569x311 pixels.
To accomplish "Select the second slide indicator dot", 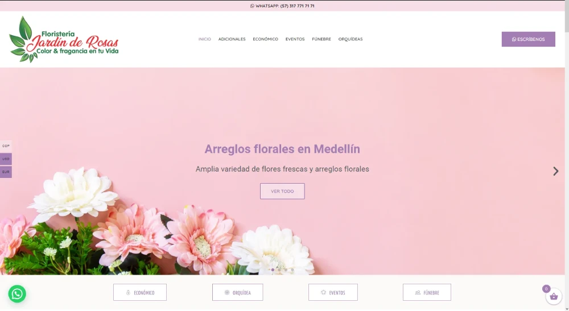I will [x=279, y=269].
